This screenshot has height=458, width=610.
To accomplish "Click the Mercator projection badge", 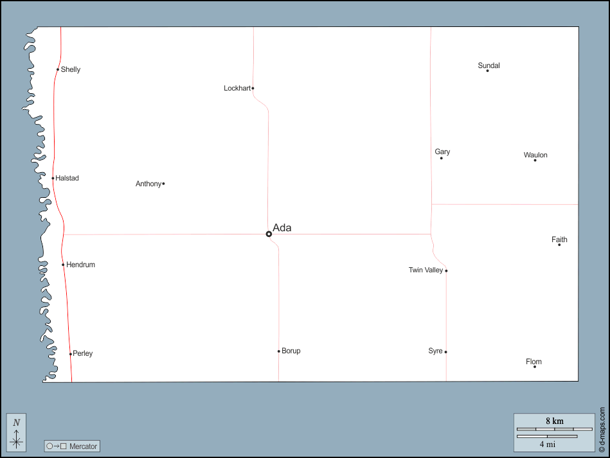I will pyautogui.click(x=72, y=446).
